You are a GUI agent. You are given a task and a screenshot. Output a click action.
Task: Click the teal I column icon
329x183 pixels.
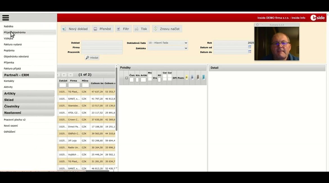click(204, 77)
